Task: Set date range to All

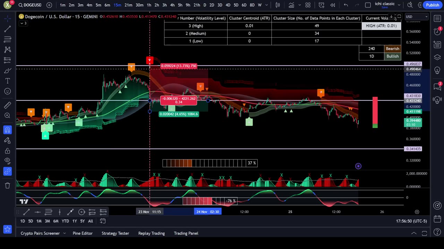Action: tap(91, 221)
